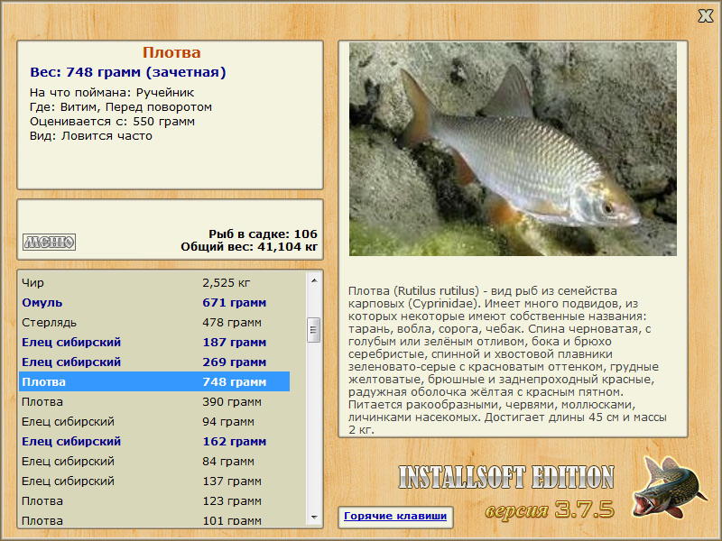
Task: Click the scroll down arrow in fish list
Action: (x=314, y=518)
